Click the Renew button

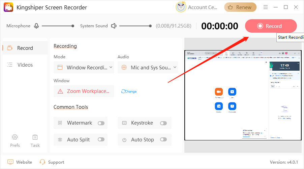click(x=240, y=7)
